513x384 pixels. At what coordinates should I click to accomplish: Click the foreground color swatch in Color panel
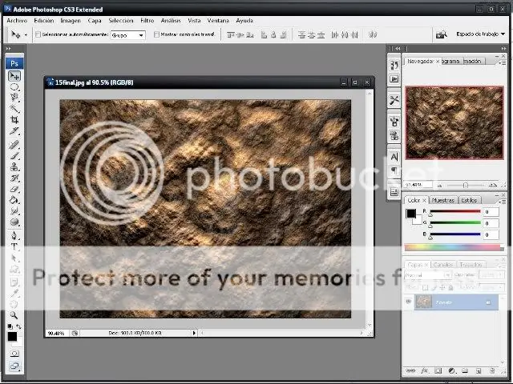click(411, 214)
